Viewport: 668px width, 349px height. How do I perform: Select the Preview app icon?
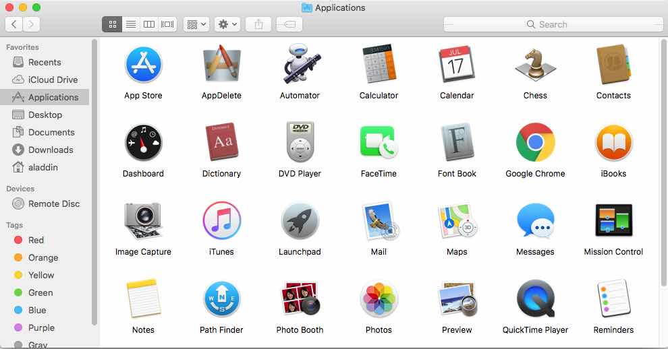click(457, 298)
